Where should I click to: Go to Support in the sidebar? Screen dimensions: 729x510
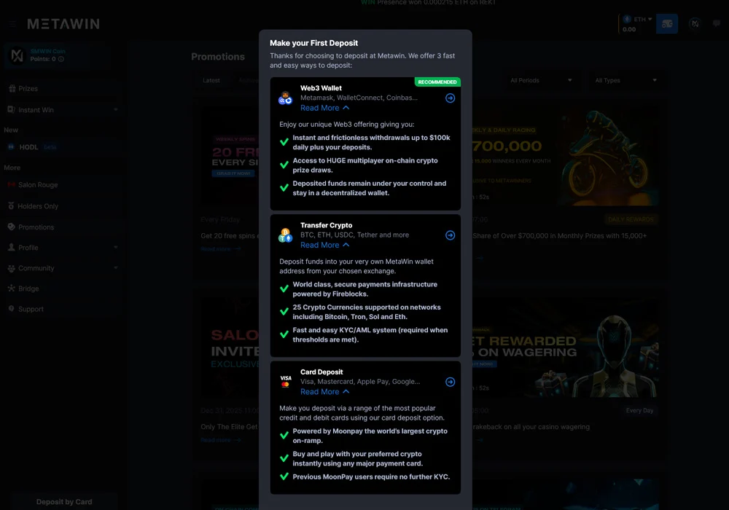coord(31,309)
